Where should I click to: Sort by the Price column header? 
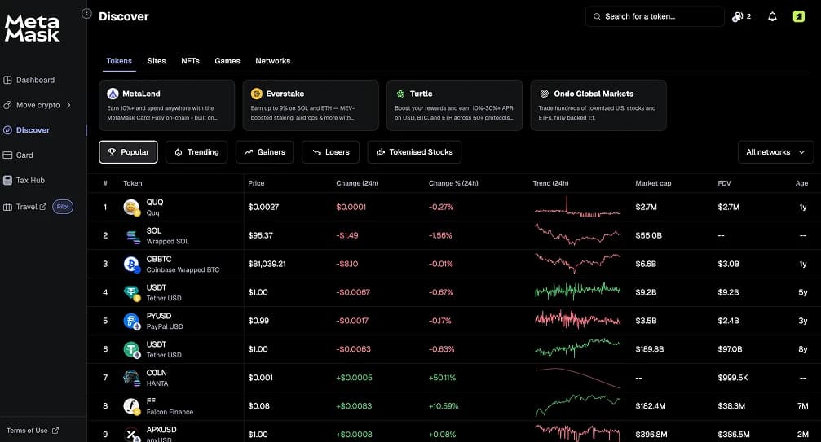click(256, 183)
